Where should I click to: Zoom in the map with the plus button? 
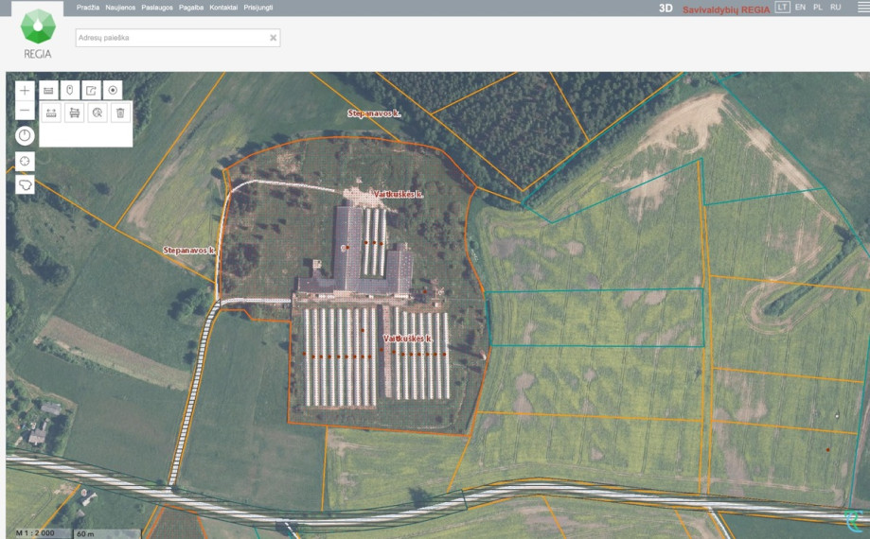(25, 90)
